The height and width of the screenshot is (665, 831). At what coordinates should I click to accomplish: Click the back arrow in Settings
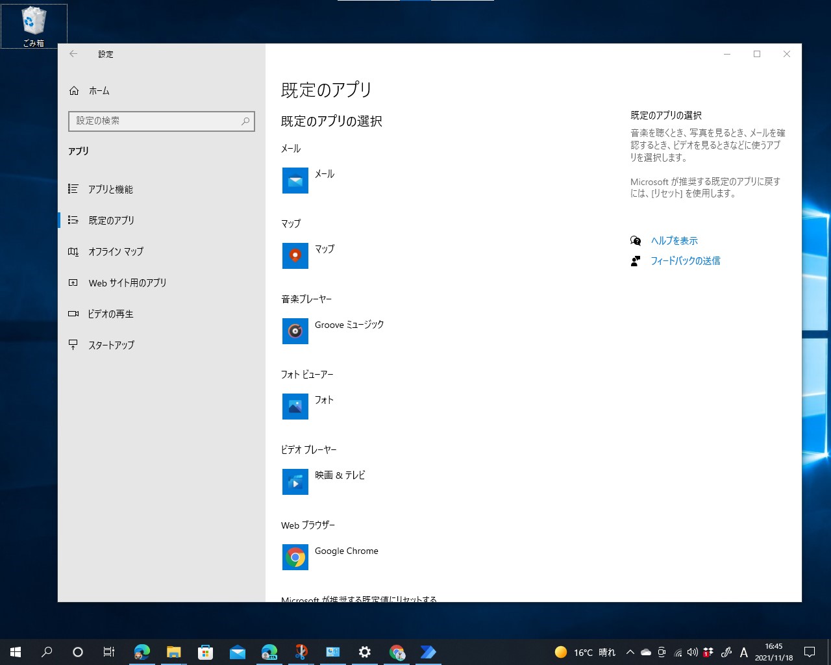tap(73, 54)
